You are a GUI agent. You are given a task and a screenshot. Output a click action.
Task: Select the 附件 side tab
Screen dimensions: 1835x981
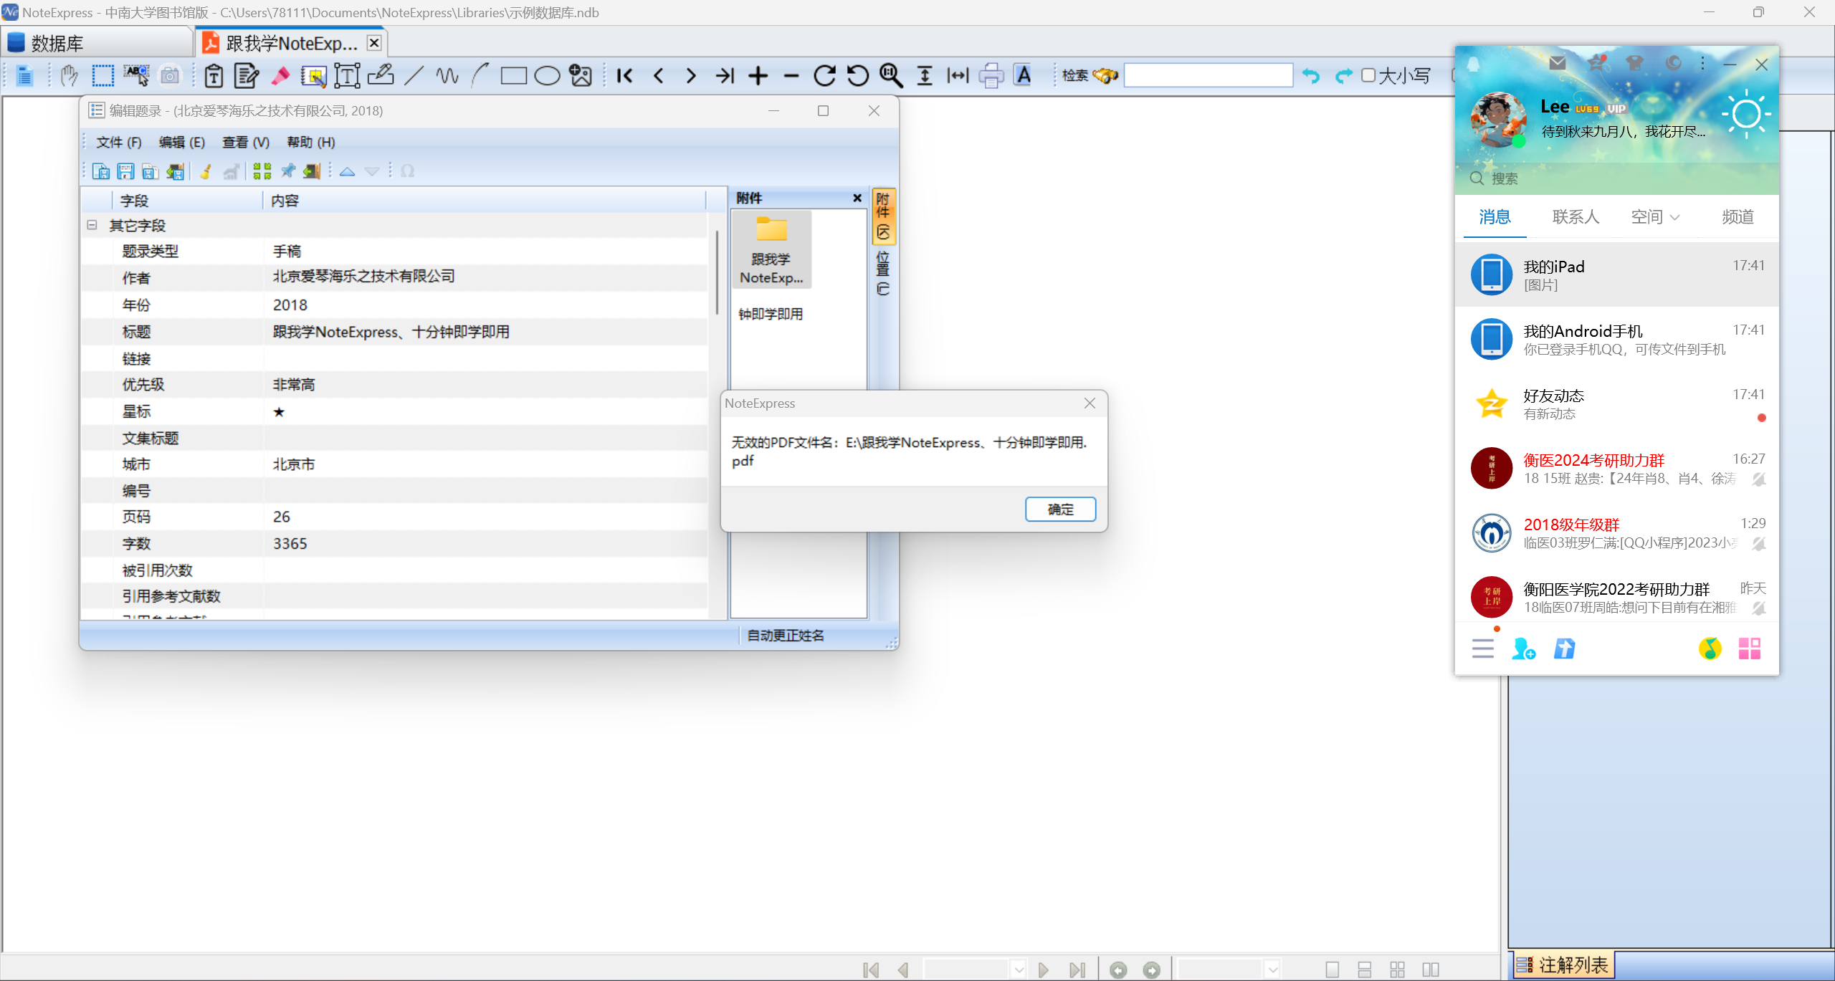coord(883,216)
